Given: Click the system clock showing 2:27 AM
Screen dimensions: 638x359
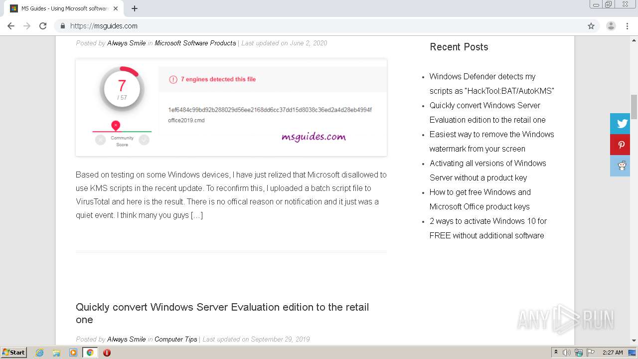Looking at the screenshot, I should tap(613, 353).
